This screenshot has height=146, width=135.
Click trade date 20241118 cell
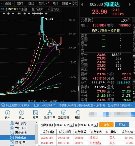(47, 138)
